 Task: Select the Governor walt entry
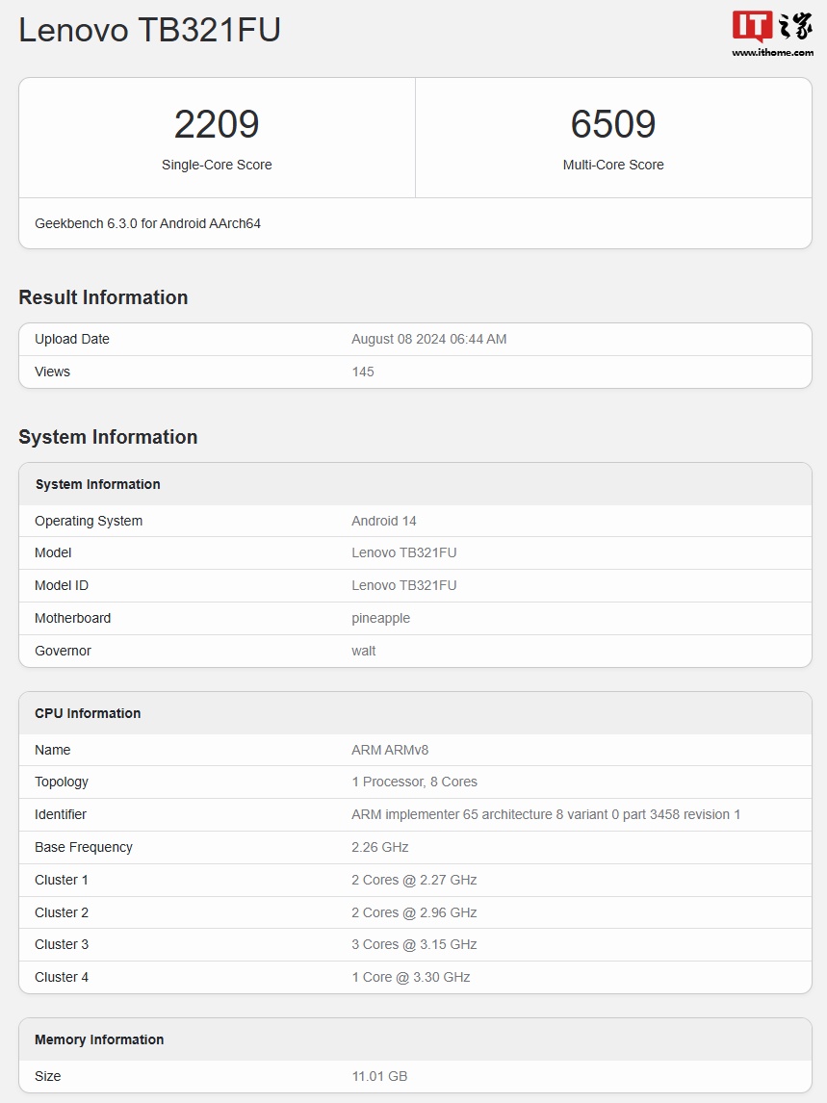coord(363,651)
